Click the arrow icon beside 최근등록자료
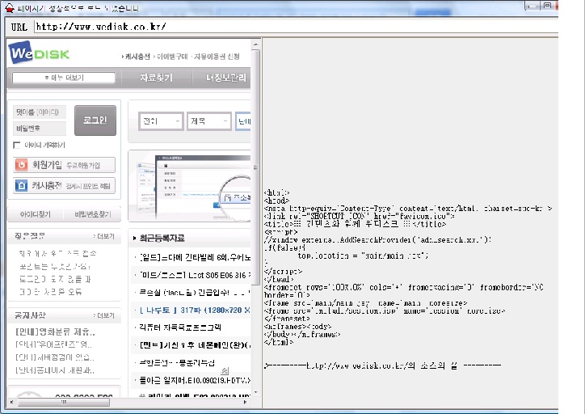Screen dimensions: 585x414 pyautogui.click(x=134, y=239)
